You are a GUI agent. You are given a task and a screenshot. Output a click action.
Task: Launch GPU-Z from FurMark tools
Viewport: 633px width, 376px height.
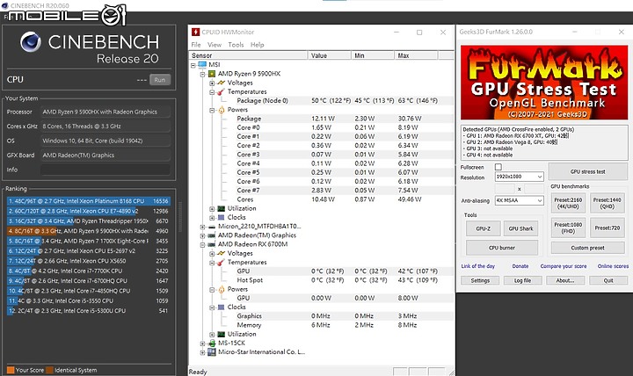(x=484, y=228)
